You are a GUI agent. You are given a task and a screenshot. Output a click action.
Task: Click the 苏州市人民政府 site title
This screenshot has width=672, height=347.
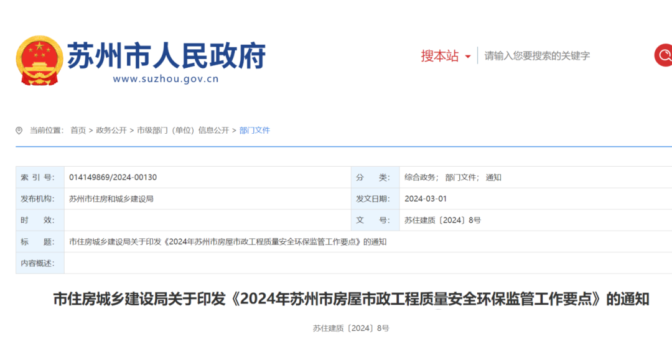click(166, 55)
